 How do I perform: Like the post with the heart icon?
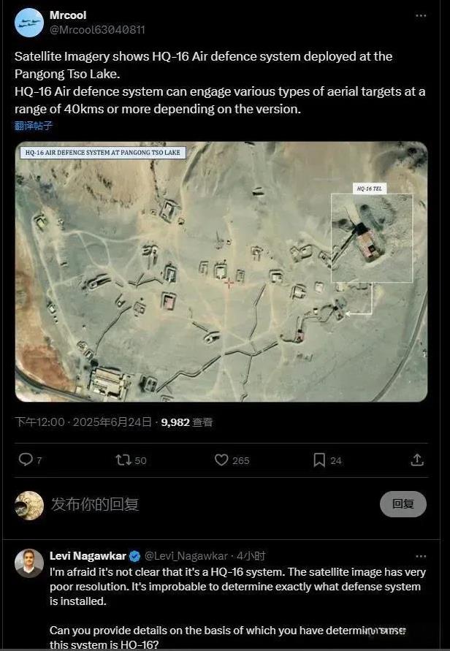[x=221, y=460]
